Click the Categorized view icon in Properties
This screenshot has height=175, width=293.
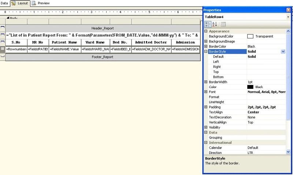208,24
